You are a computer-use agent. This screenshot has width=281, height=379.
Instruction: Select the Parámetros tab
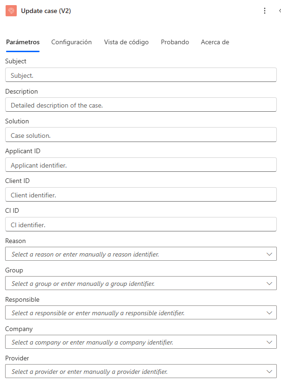click(x=22, y=42)
